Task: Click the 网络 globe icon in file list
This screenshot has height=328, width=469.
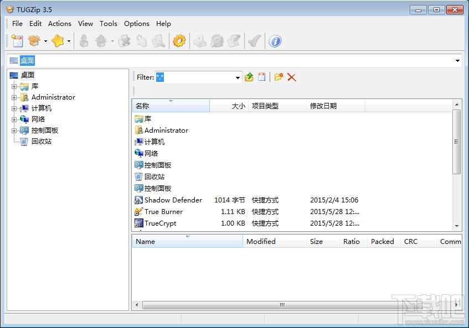Action: pyautogui.click(x=138, y=153)
